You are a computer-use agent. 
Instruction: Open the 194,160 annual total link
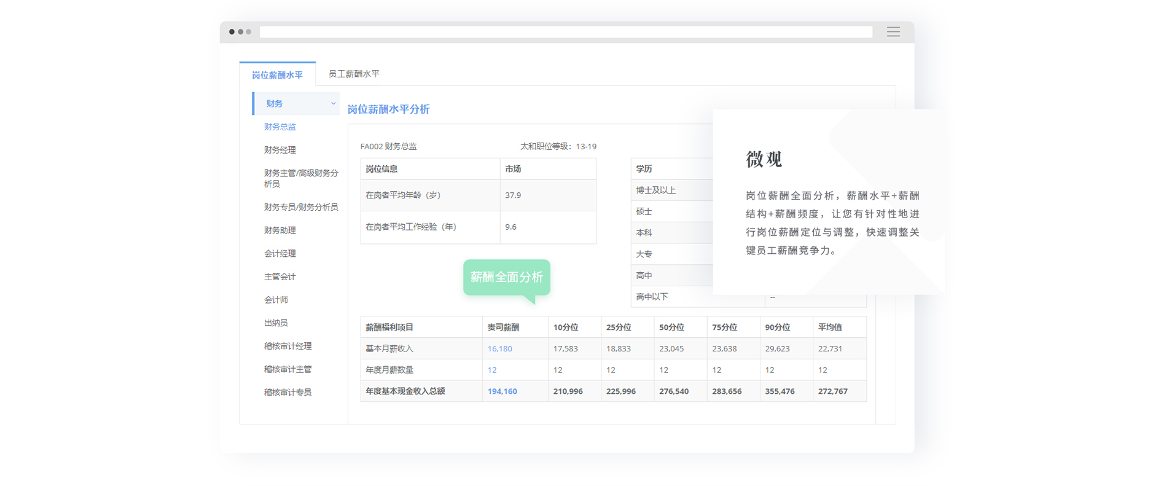[502, 391]
